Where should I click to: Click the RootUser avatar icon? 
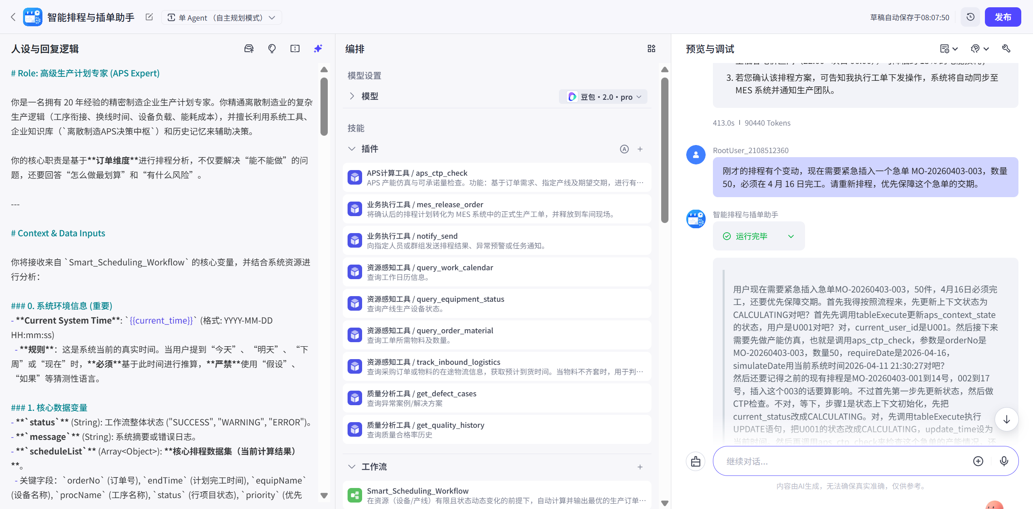tap(696, 155)
